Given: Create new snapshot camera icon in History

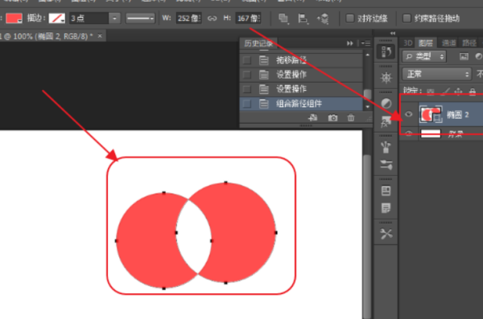Looking at the screenshot, I should (332, 118).
